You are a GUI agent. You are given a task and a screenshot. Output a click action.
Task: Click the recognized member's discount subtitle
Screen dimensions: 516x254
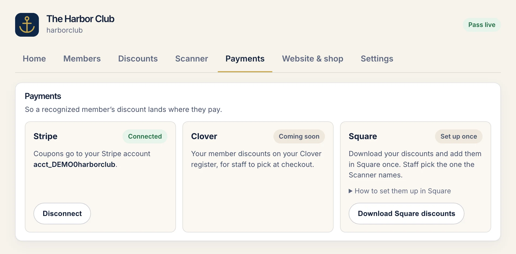(x=123, y=109)
